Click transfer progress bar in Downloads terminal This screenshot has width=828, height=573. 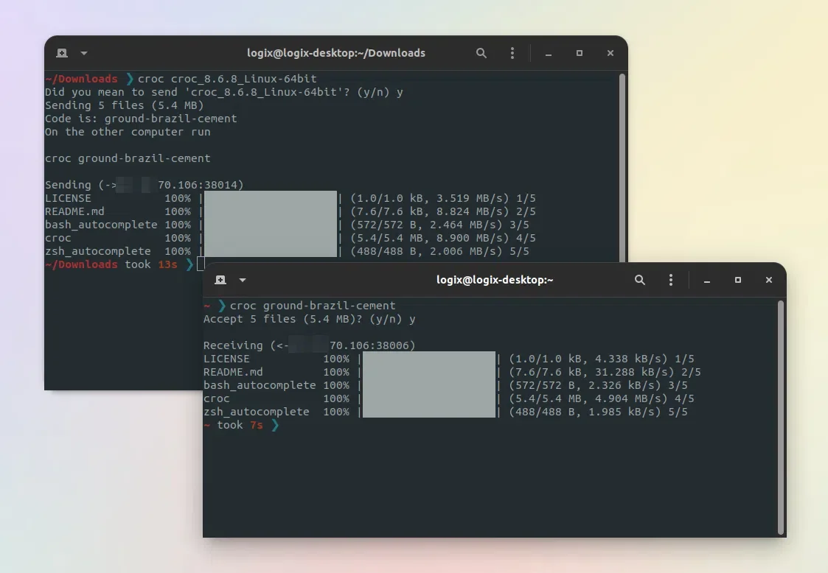271,224
